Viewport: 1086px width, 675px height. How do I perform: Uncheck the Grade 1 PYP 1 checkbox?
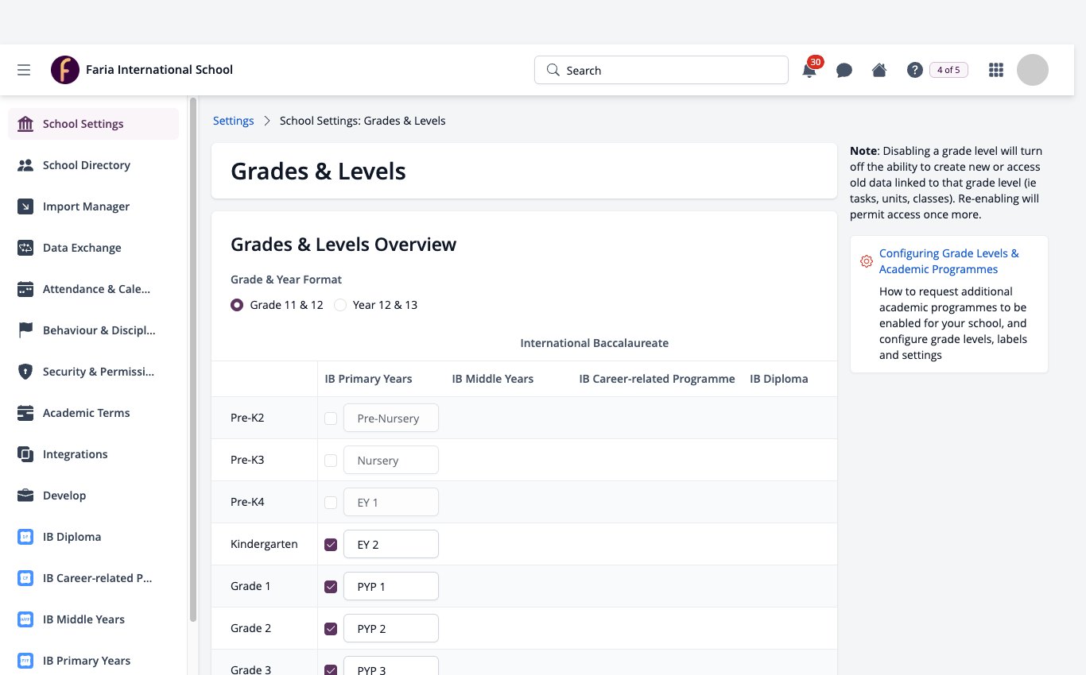click(331, 587)
